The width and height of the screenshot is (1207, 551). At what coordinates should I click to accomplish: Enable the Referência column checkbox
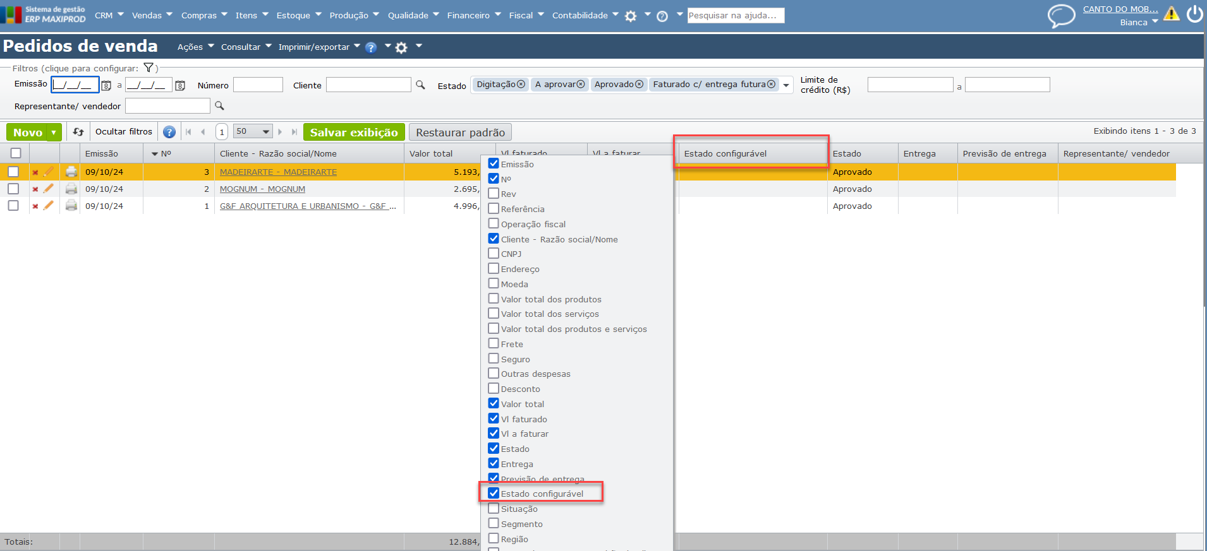(494, 208)
